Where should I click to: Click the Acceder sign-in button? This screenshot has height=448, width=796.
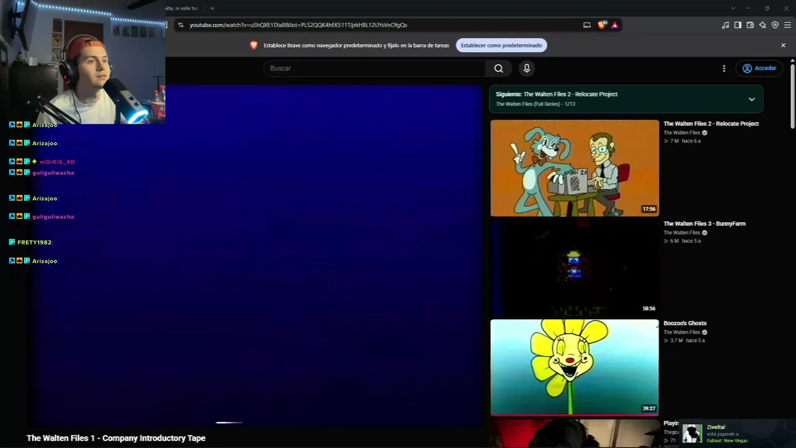pos(759,68)
